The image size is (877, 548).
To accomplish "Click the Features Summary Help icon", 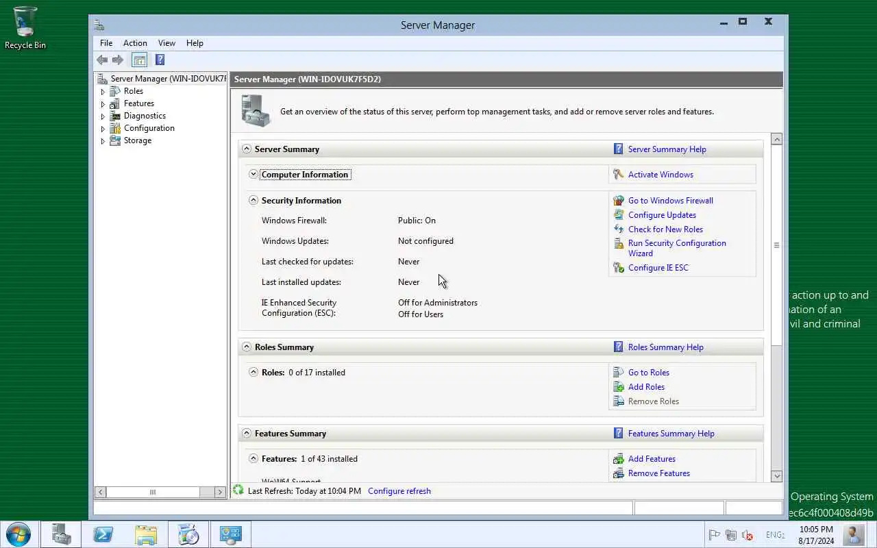I will [x=619, y=433].
